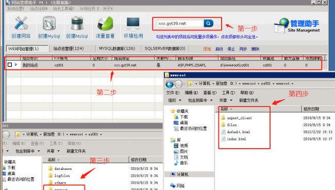
Task: Open the 站点迁移 menu
Action: point(39,9)
